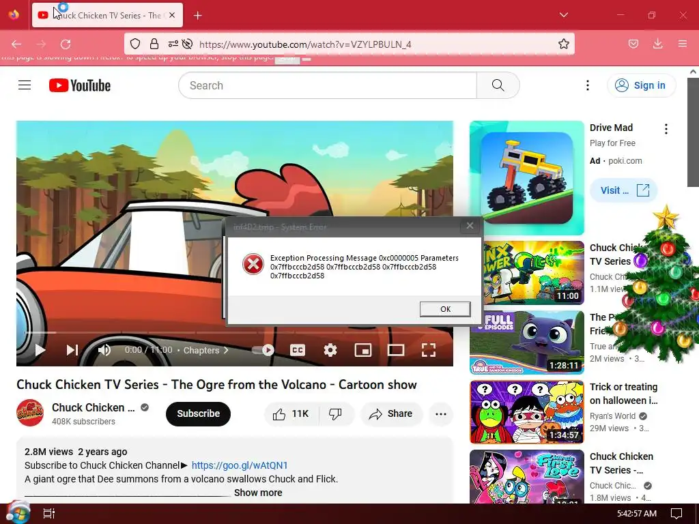The width and height of the screenshot is (699, 524).
Task: Open the Firefox hamburger application menu
Action: (682, 44)
